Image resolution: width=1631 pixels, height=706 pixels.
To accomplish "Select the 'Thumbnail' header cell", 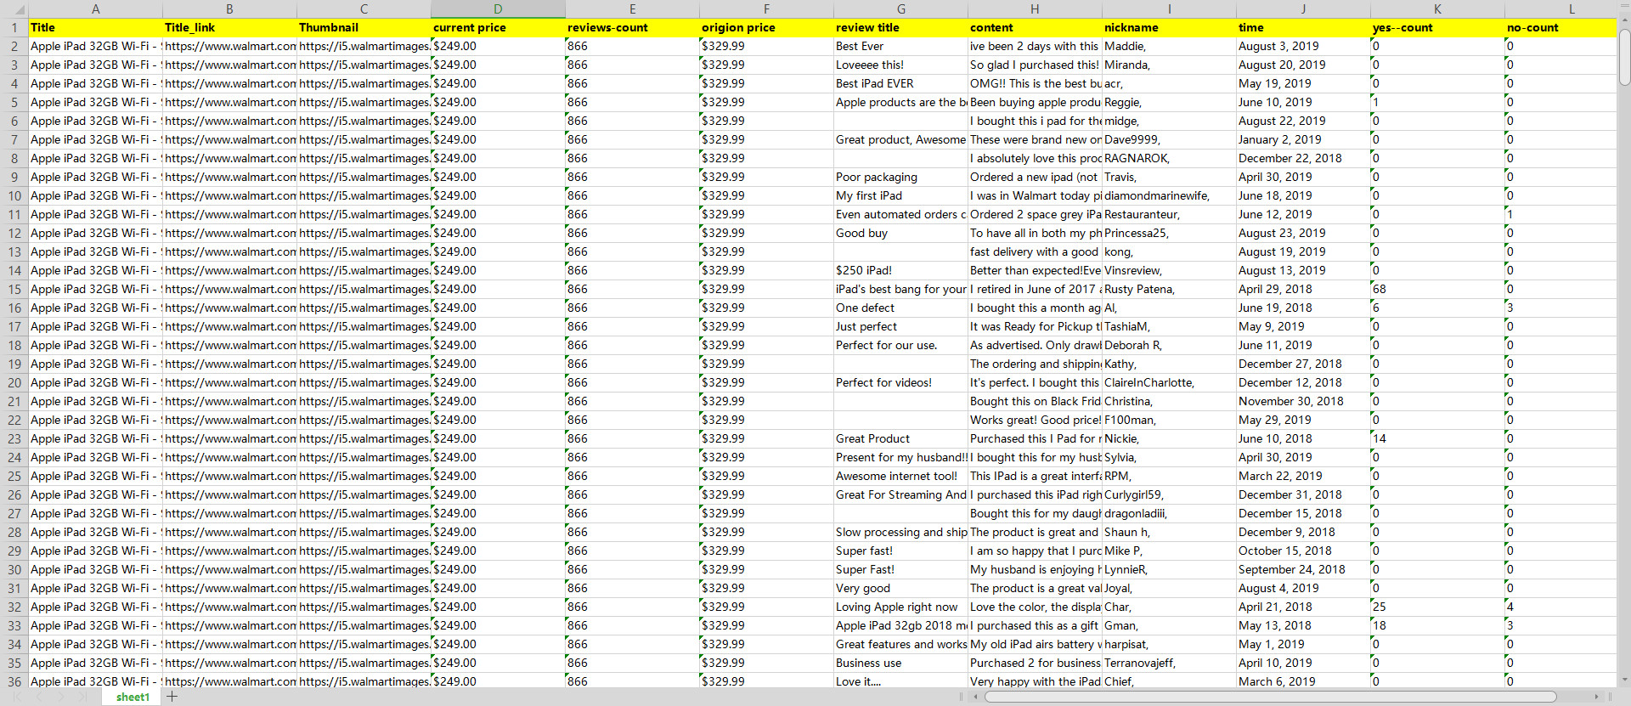I will (364, 28).
